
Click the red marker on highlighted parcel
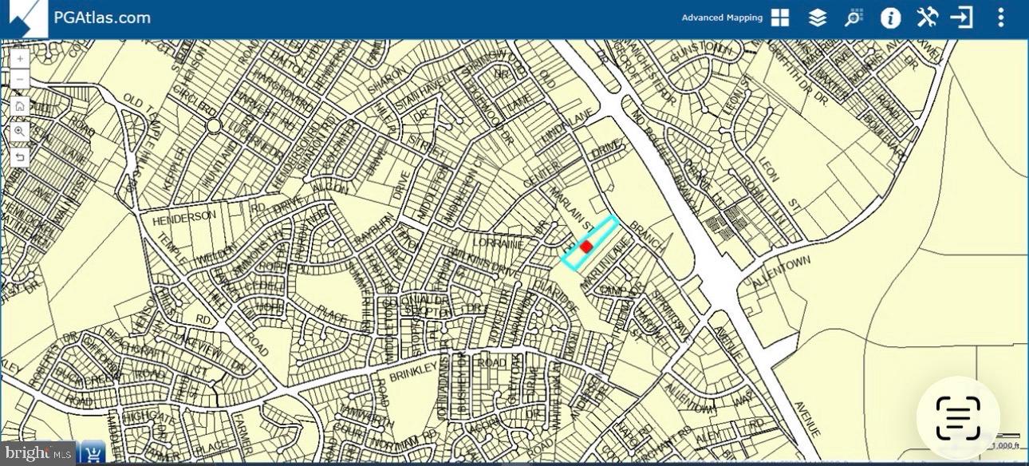pyautogui.click(x=586, y=247)
